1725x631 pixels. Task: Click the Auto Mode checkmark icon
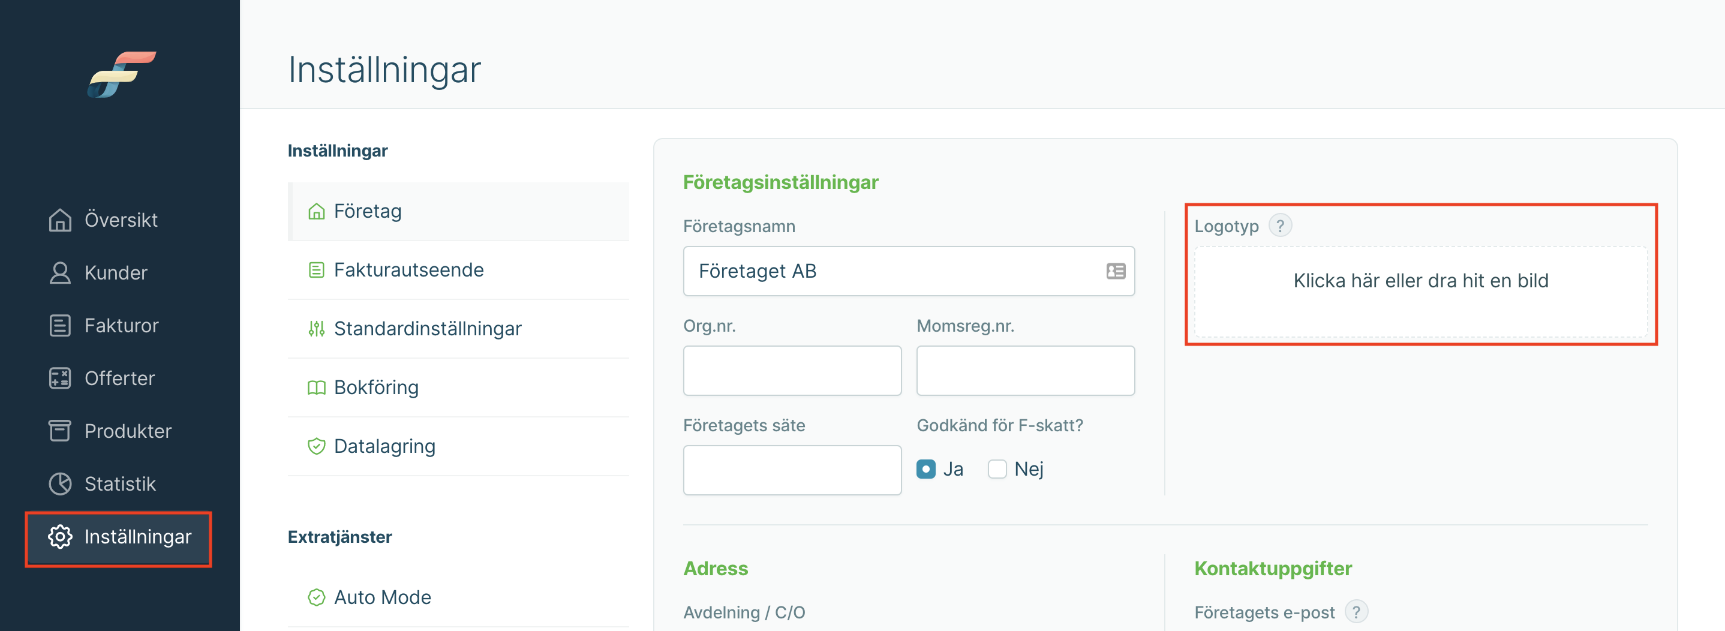point(316,597)
